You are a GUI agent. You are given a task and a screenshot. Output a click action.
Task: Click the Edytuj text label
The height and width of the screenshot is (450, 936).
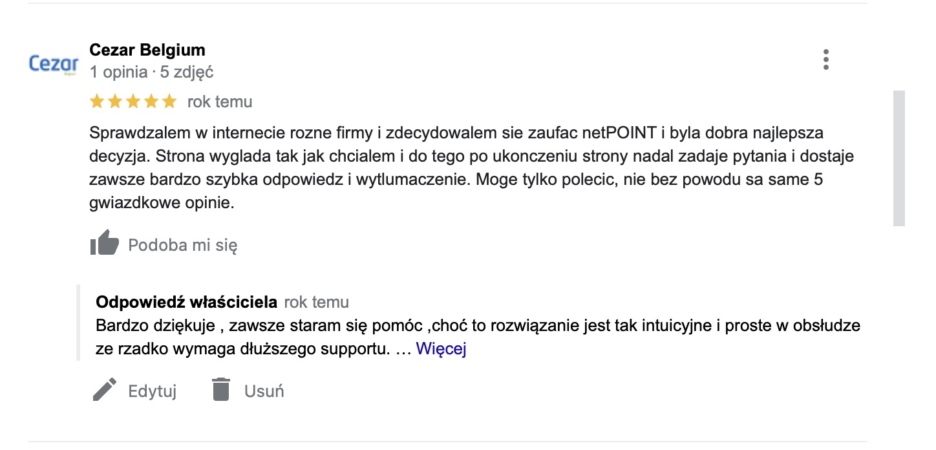pos(153,391)
